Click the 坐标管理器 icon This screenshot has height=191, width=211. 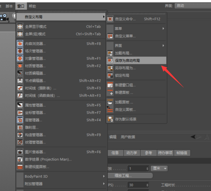20,113
